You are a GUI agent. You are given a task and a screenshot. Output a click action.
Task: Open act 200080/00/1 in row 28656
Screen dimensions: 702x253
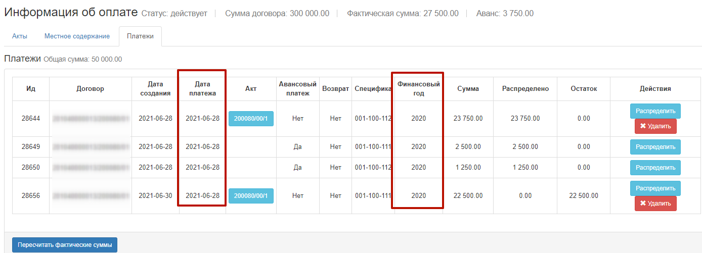[x=251, y=196]
